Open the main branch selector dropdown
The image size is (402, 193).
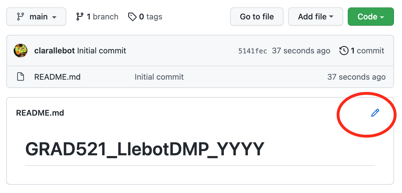36,16
